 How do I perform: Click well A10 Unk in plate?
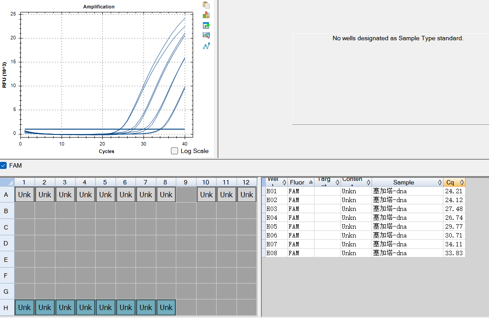tap(206, 195)
